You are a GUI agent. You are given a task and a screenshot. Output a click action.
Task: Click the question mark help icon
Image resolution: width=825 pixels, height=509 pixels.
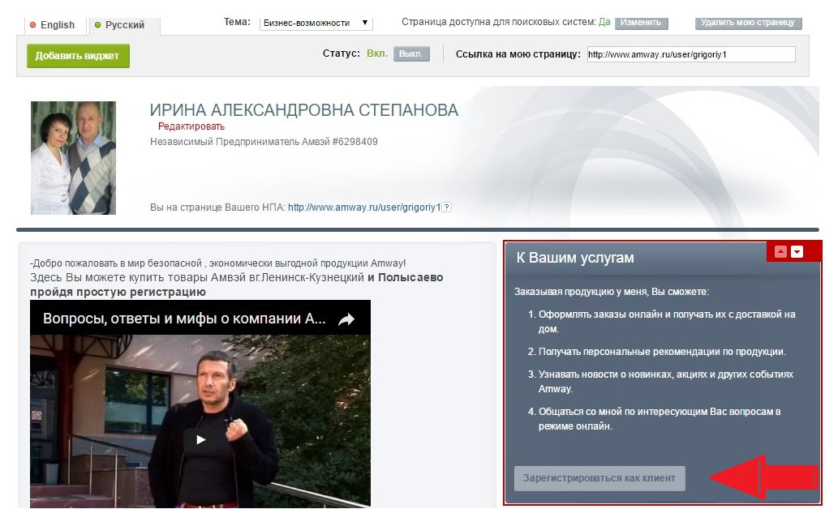tap(446, 207)
